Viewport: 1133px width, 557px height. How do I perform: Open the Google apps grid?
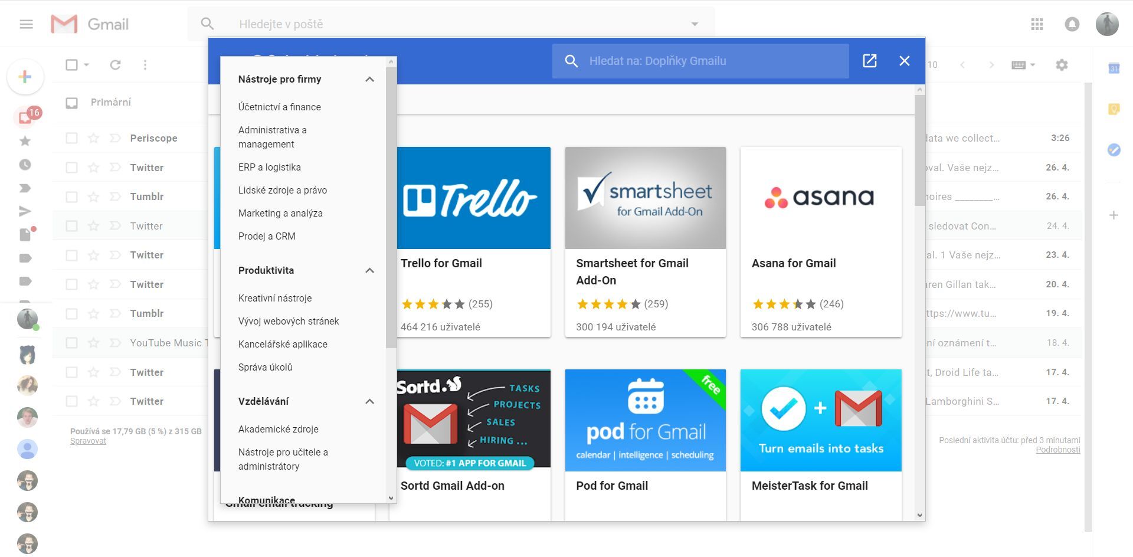pyautogui.click(x=1036, y=24)
